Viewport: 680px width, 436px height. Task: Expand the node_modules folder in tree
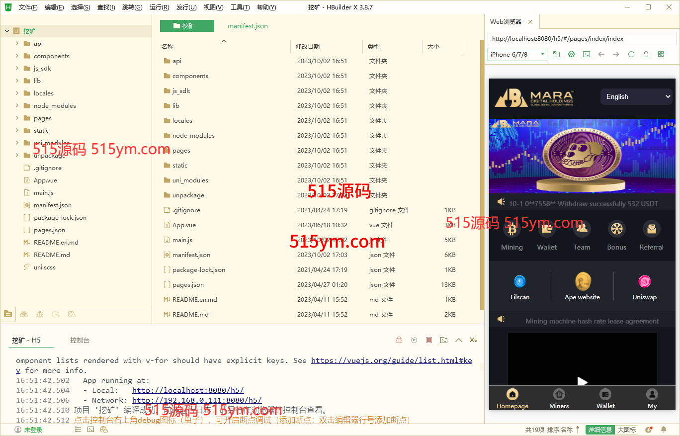[x=17, y=105]
